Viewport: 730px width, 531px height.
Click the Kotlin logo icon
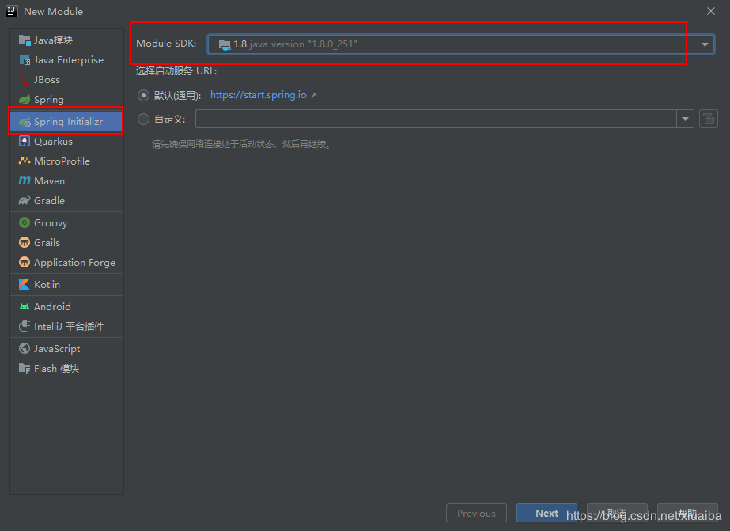[x=25, y=284]
